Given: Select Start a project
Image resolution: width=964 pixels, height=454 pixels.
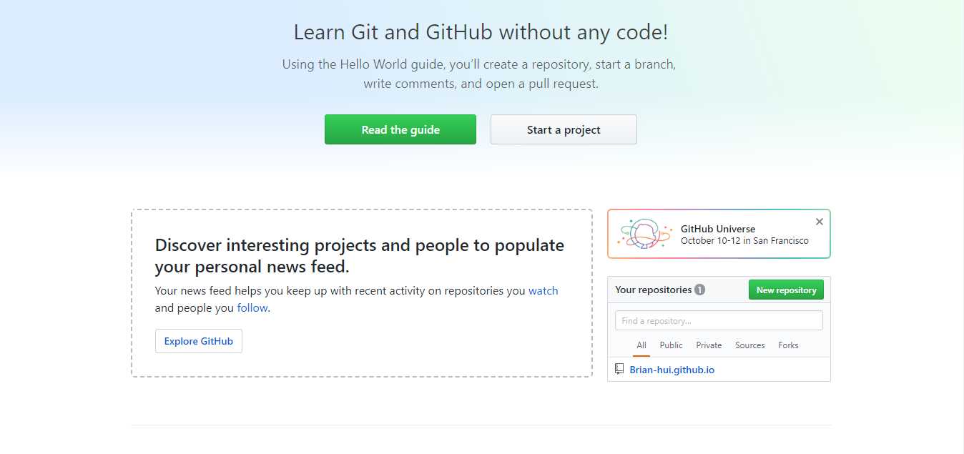Looking at the screenshot, I should tap(564, 129).
